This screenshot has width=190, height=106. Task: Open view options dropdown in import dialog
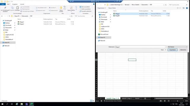pyautogui.click(x=180, y=8)
